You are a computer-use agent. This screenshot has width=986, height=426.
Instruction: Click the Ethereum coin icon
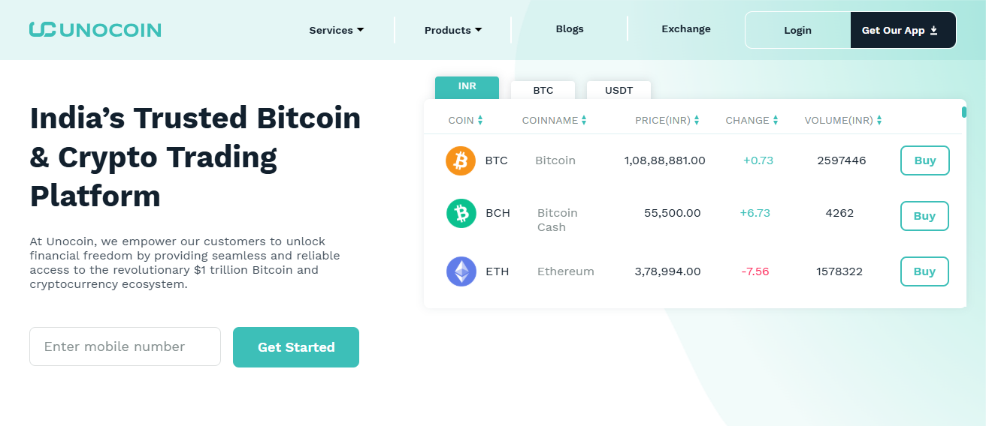pos(461,271)
